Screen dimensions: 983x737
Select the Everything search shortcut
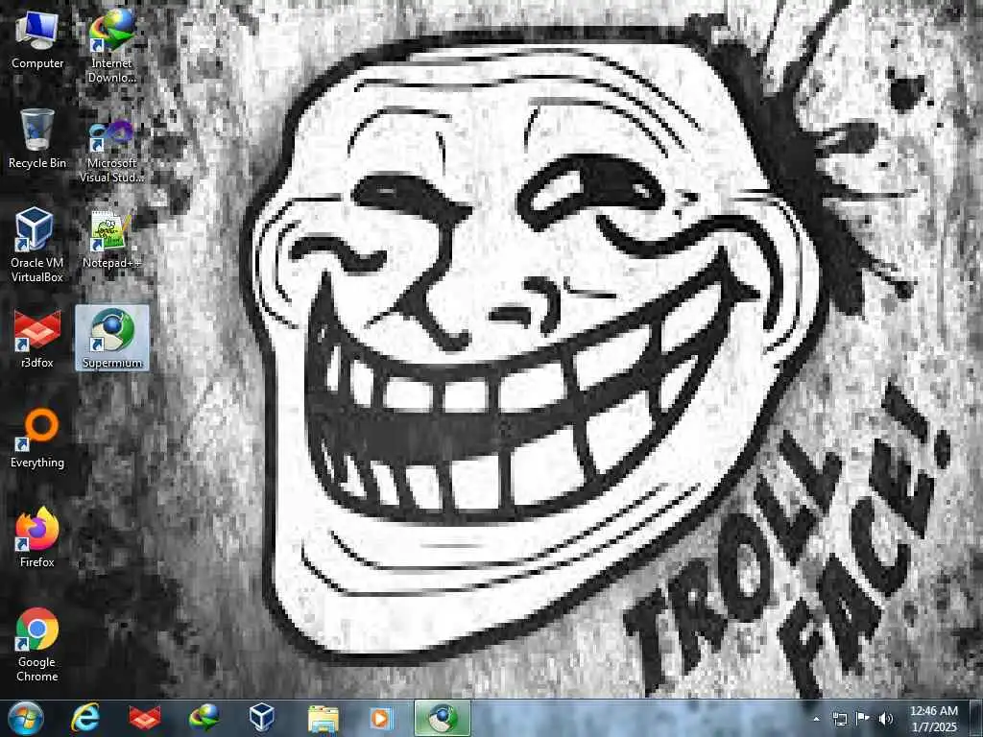pyautogui.click(x=37, y=439)
